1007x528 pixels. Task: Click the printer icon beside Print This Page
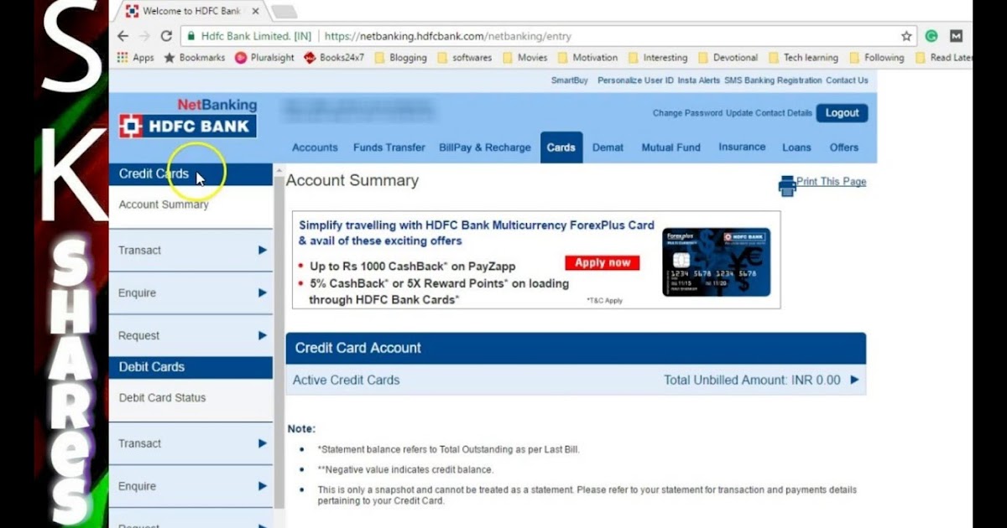pyautogui.click(x=787, y=186)
